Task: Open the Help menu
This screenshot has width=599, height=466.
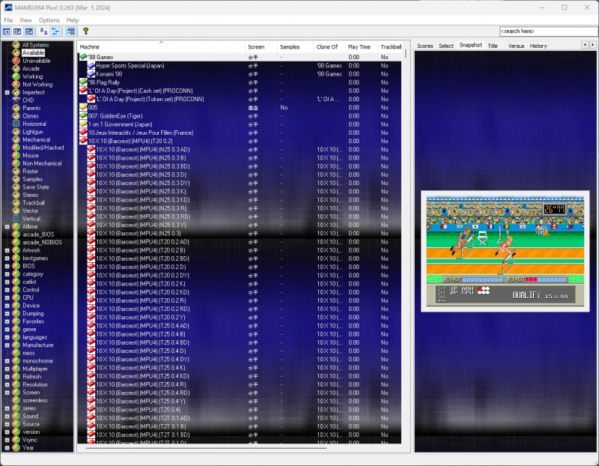Action: coord(73,20)
